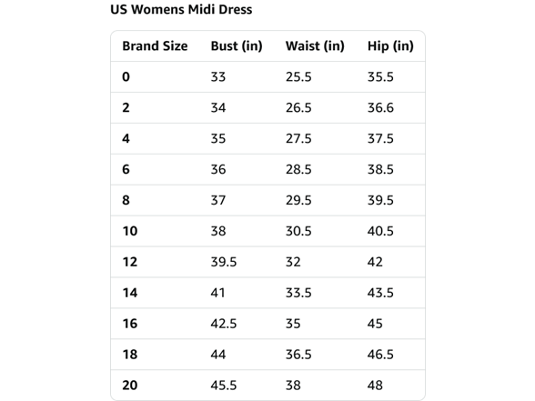Click brand size 18 row label
The height and width of the screenshot is (401, 535).
pyautogui.click(x=130, y=355)
